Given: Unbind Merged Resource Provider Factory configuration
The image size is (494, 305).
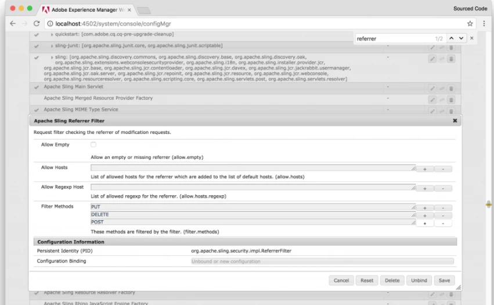Looking at the screenshot, I should 442,100.
